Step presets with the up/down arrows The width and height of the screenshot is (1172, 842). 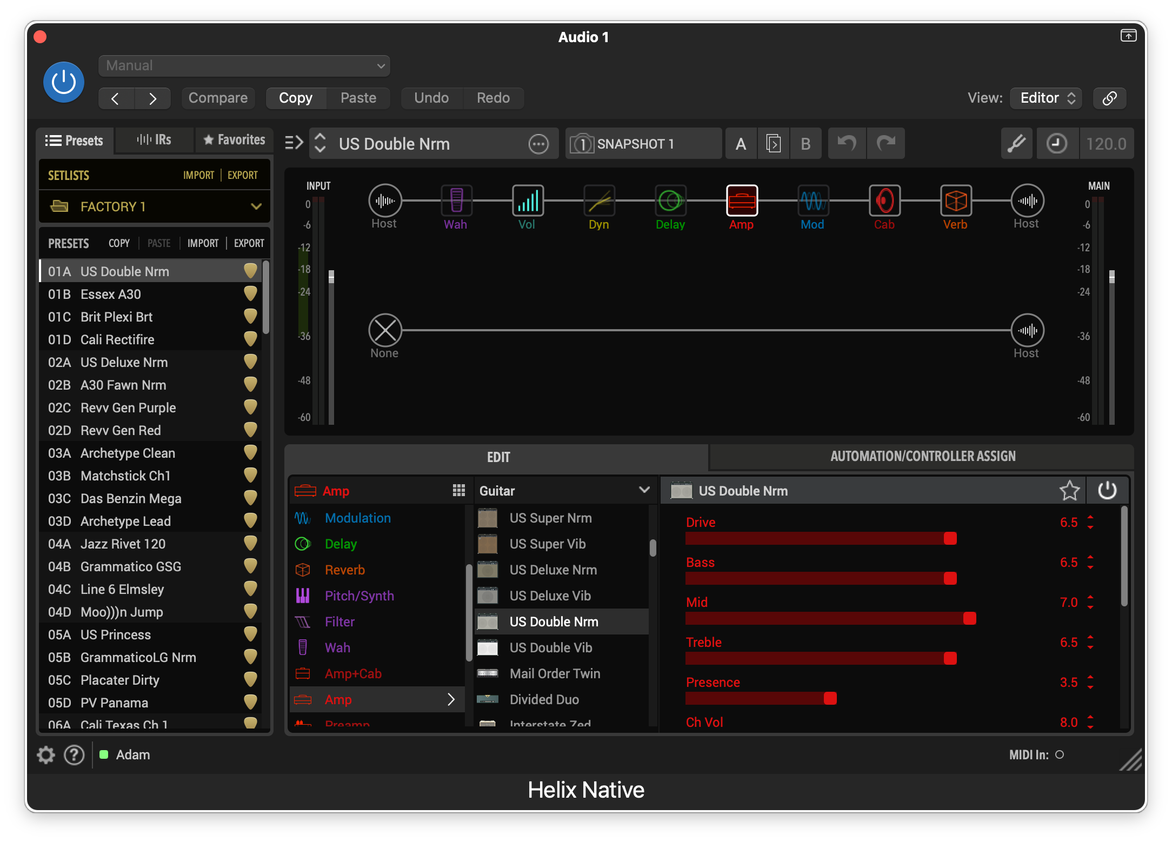pos(320,143)
